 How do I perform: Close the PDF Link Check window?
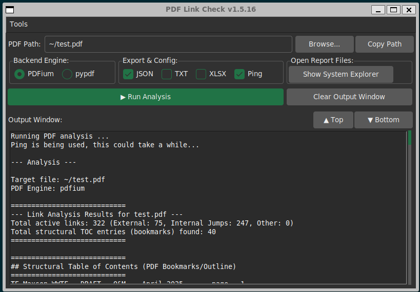coord(409,10)
